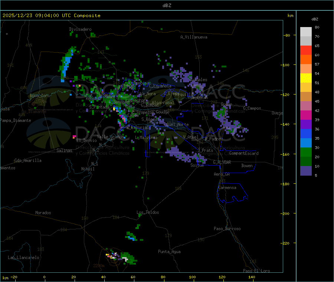Viewport: 334px width, 282px height.
Task: Pick the yellow 51-54 dBZ legend swatch
Action: pyautogui.click(x=306, y=78)
